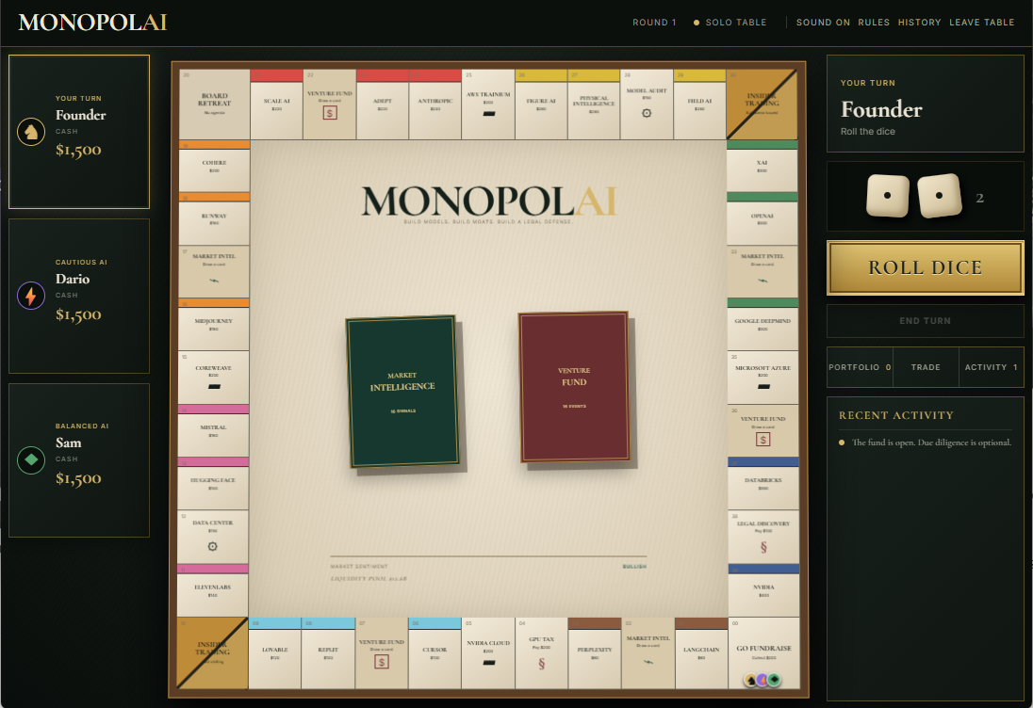The height and width of the screenshot is (708, 1033).
Task: Select the ElevenLabs property tile
Action: (x=213, y=590)
